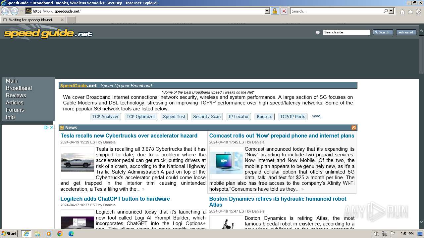Click the speech bubble icon beside site search
The height and width of the screenshot is (238, 424).
pos(318,32)
